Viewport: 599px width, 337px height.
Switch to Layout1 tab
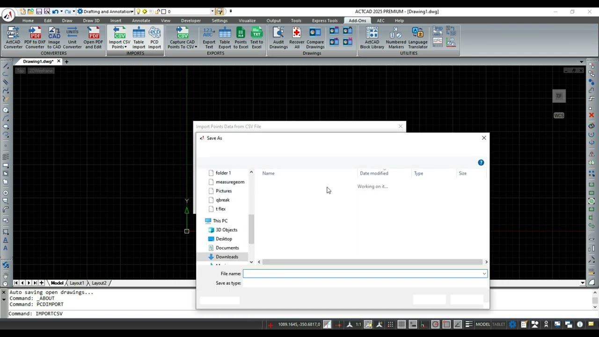tap(77, 283)
